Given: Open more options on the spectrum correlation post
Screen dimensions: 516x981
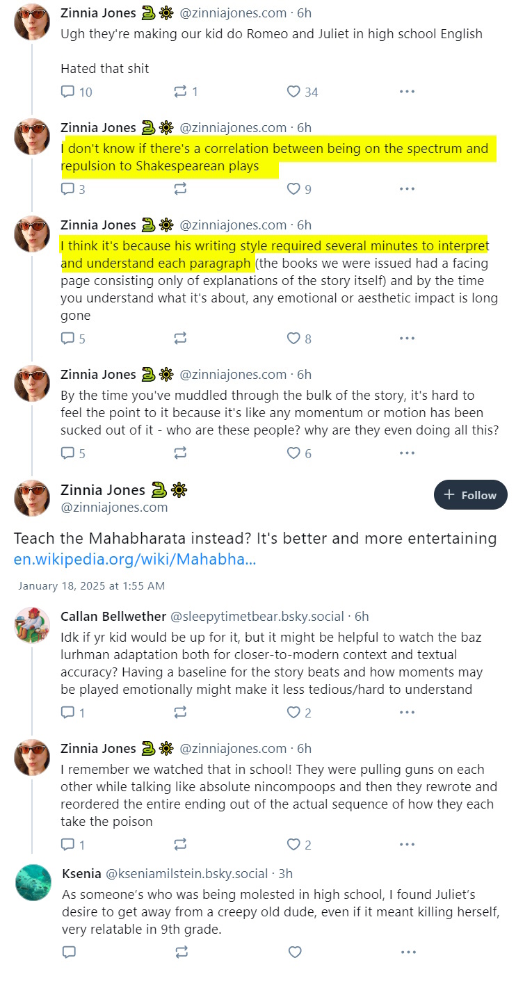Looking at the screenshot, I should pos(408,189).
